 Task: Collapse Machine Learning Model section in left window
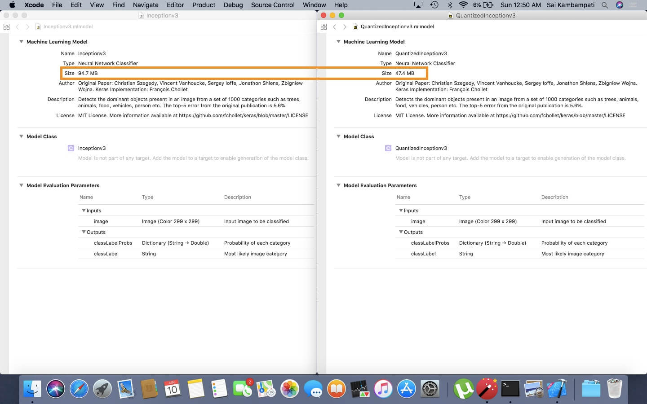(x=21, y=42)
